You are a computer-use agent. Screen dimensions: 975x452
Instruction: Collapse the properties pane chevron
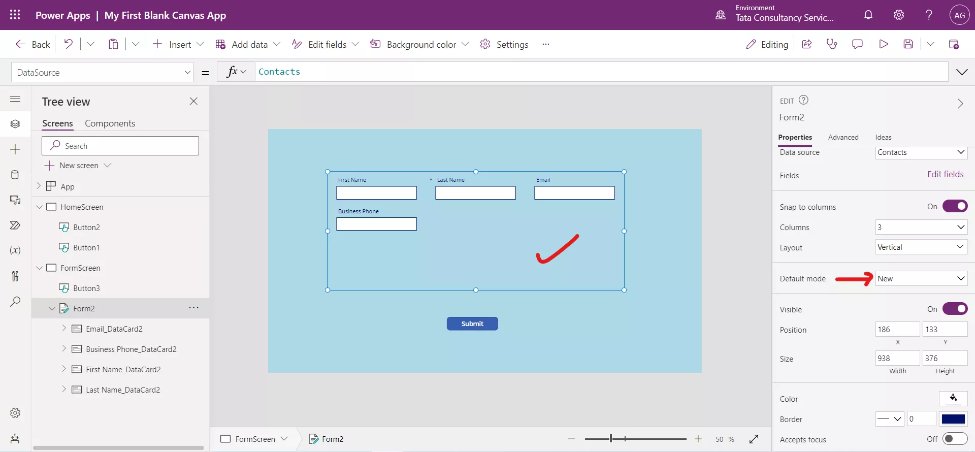point(960,104)
